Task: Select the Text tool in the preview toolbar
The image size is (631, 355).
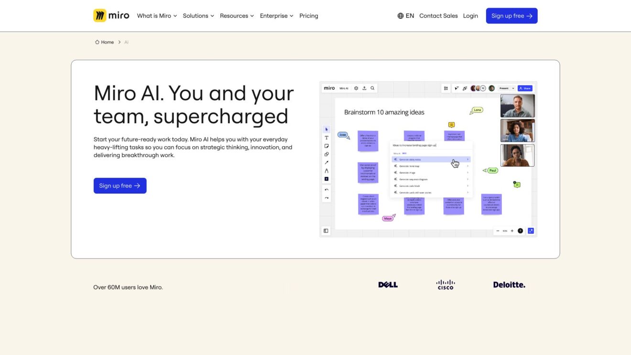Action: tap(326, 138)
